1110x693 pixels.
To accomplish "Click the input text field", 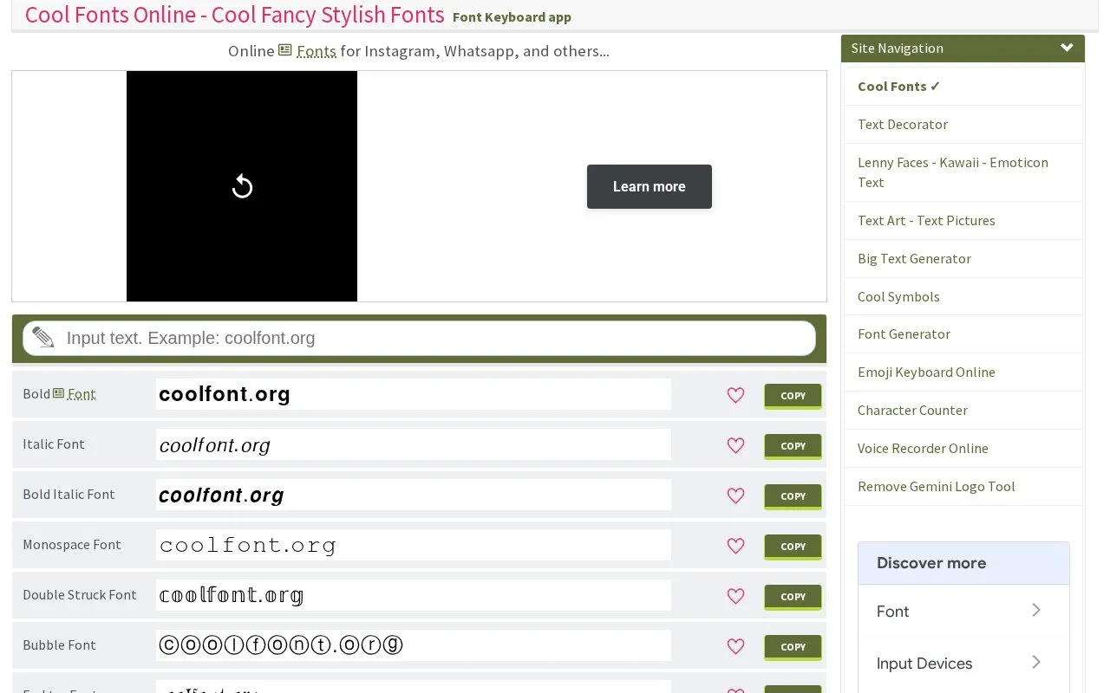I will [419, 338].
